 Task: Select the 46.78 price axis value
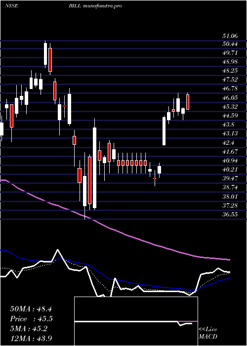click(x=230, y=88)
